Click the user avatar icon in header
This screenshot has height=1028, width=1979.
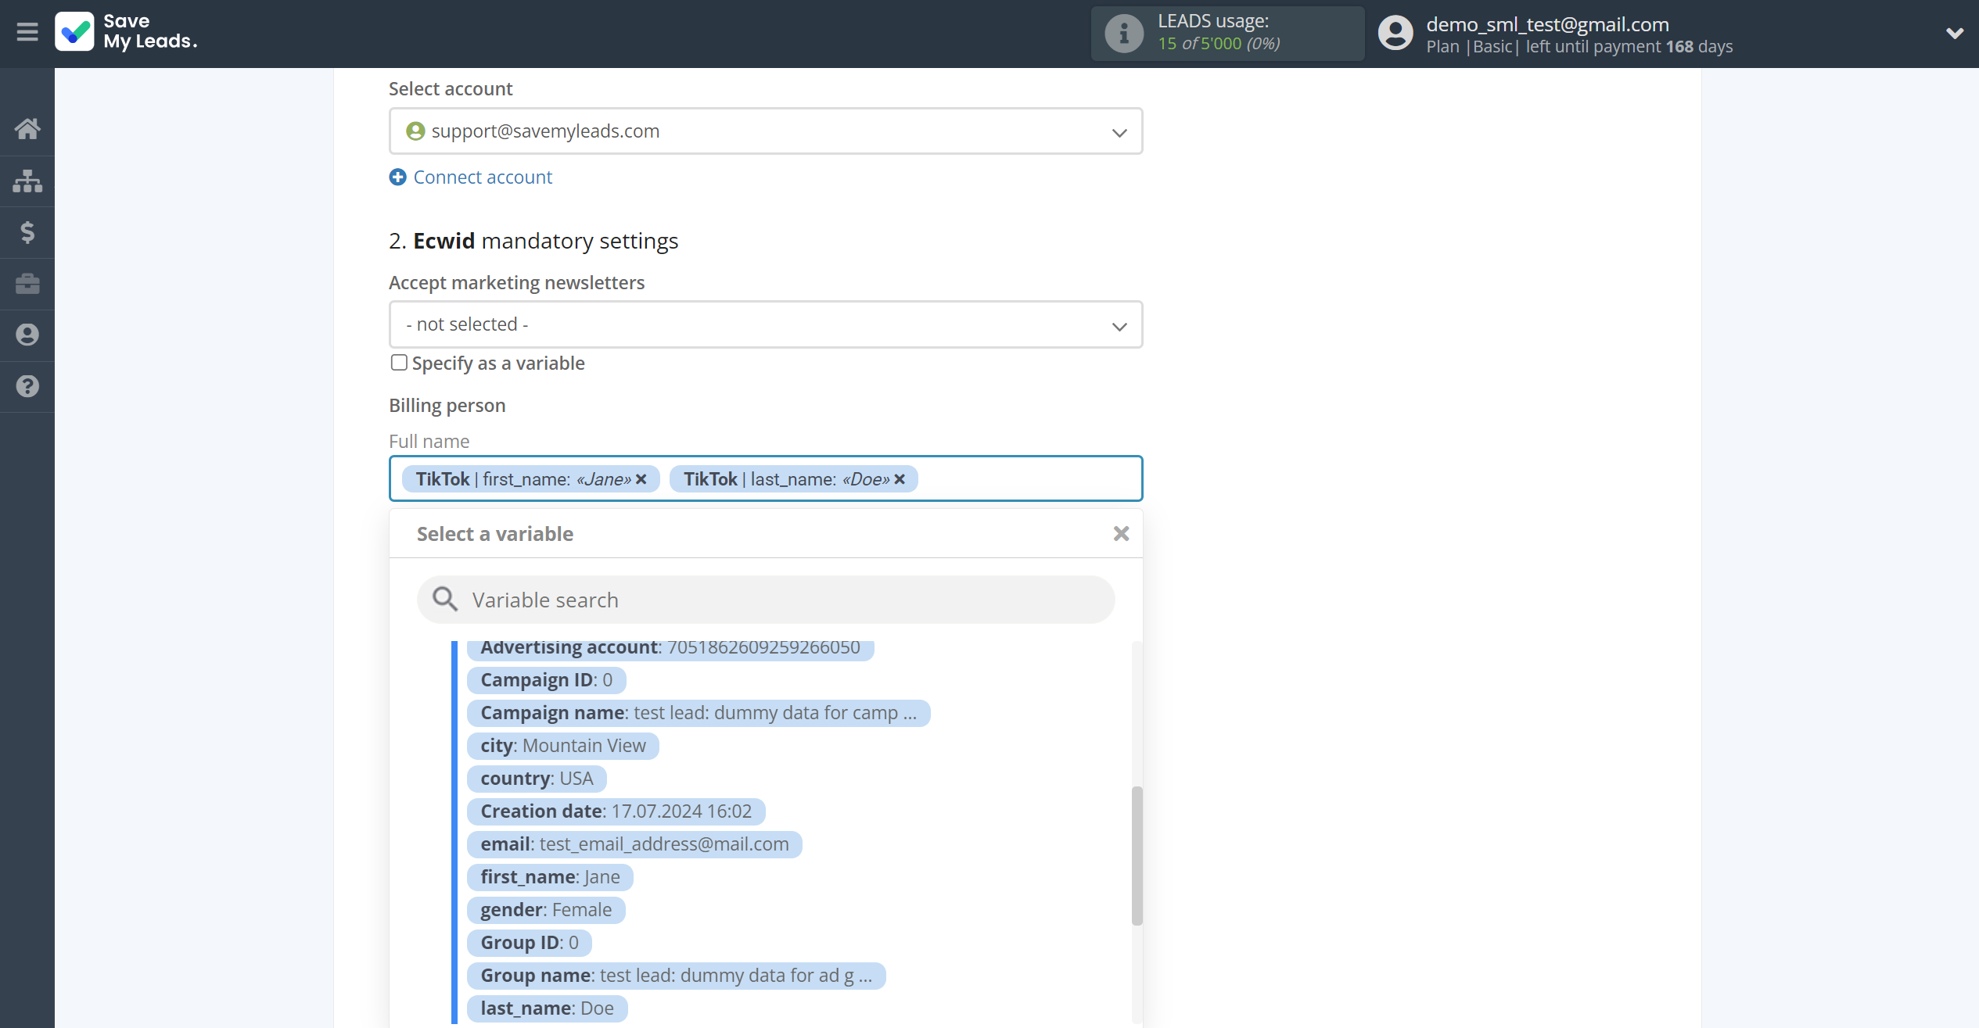point(1395,34)
